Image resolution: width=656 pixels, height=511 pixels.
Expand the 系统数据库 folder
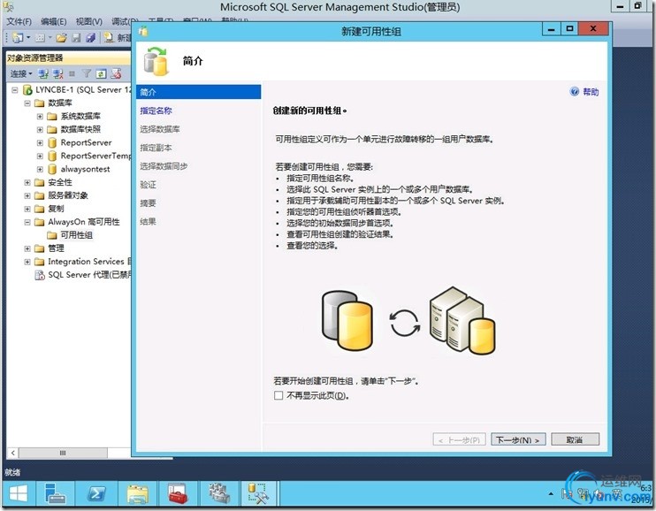[40, 117]
